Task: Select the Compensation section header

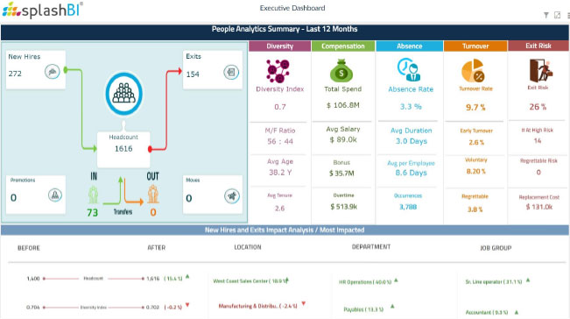Action: pyautogui.click(x=343, y=46)
